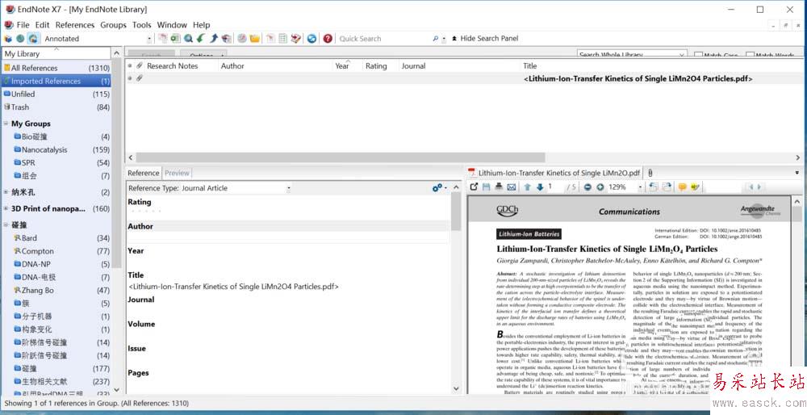Open the Quick Search options dropdown arrow
807x415 pixels.
pos(444,39)
